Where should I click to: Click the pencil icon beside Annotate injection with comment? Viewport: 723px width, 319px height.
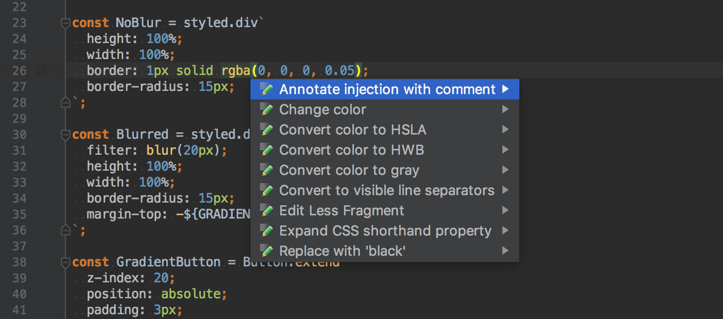pyautogui.click(x=267, y=89)
